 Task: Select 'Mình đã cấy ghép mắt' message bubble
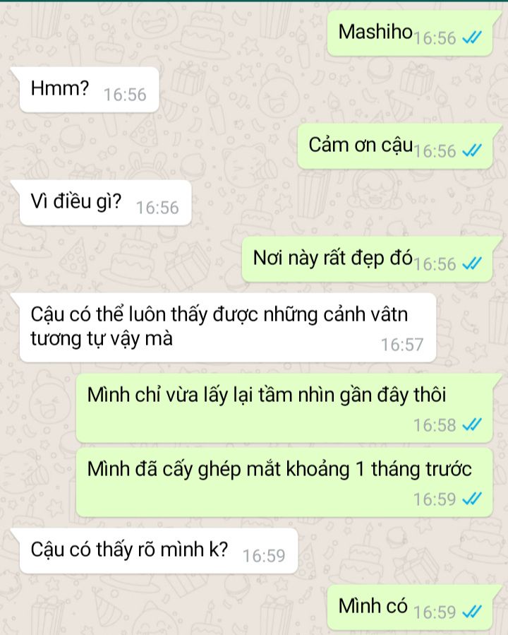point(284,482)
